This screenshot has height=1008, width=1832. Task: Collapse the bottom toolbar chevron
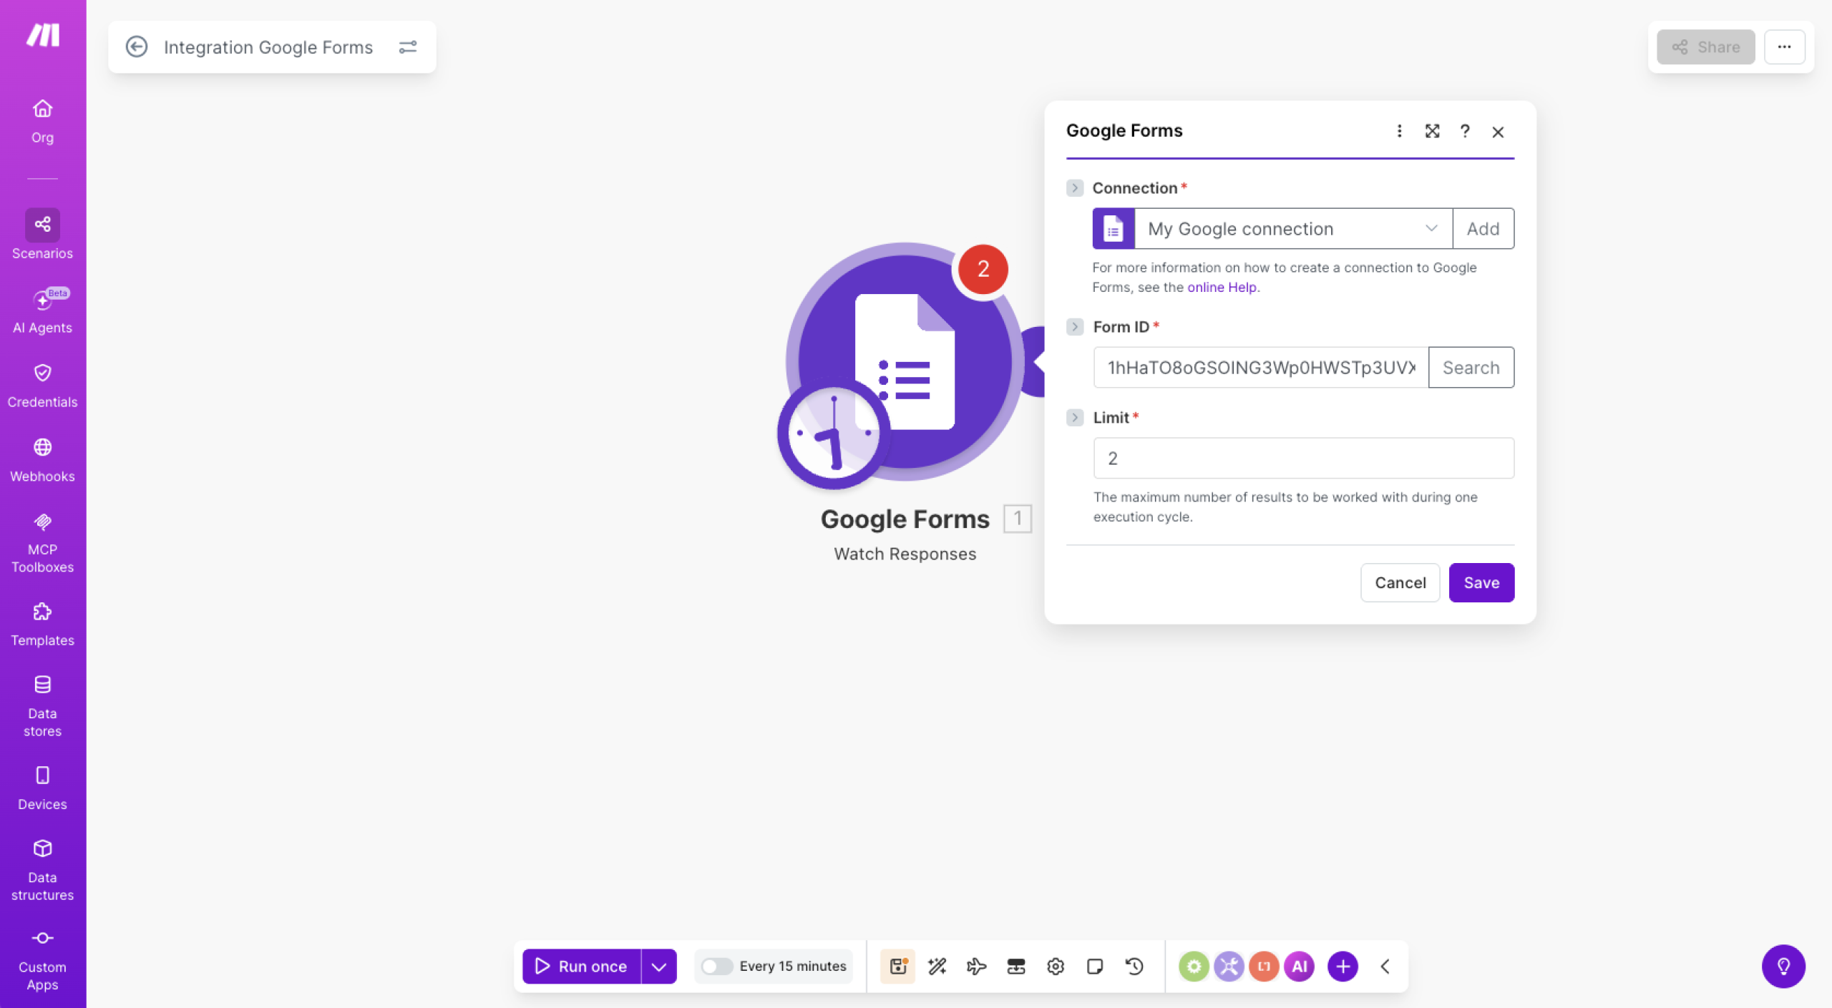click(x=1385, y=967)
